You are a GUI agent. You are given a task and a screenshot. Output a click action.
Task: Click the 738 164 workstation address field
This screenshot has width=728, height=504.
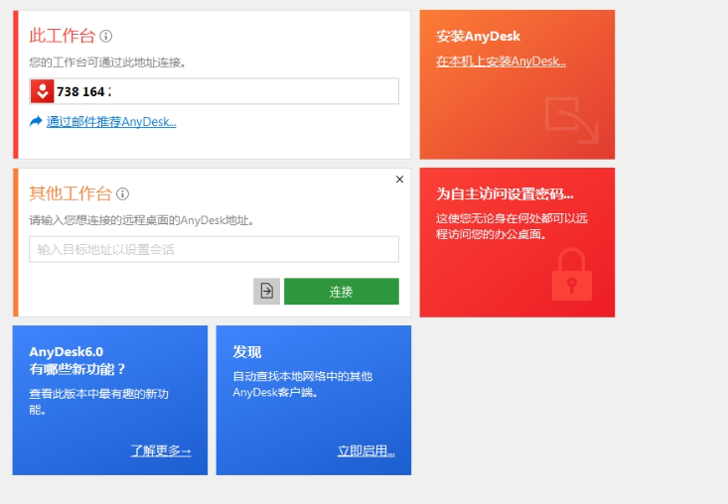tap(215, 91)
